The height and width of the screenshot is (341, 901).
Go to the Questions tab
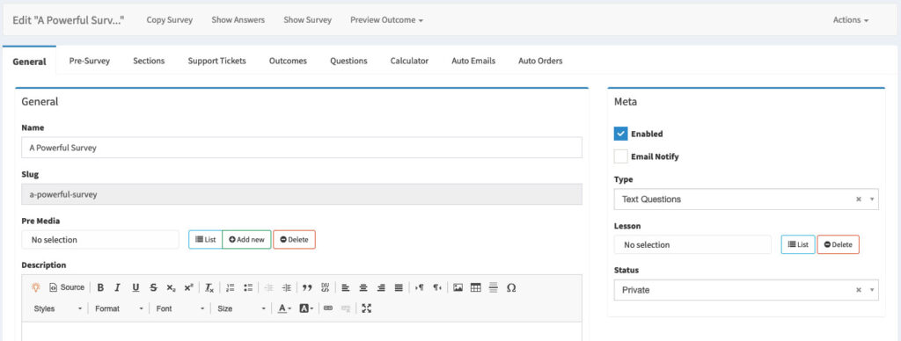tap(348, 61)
